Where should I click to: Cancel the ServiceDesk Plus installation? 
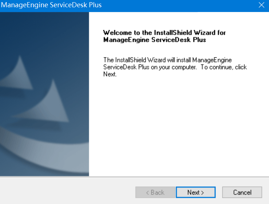[242, 192]
